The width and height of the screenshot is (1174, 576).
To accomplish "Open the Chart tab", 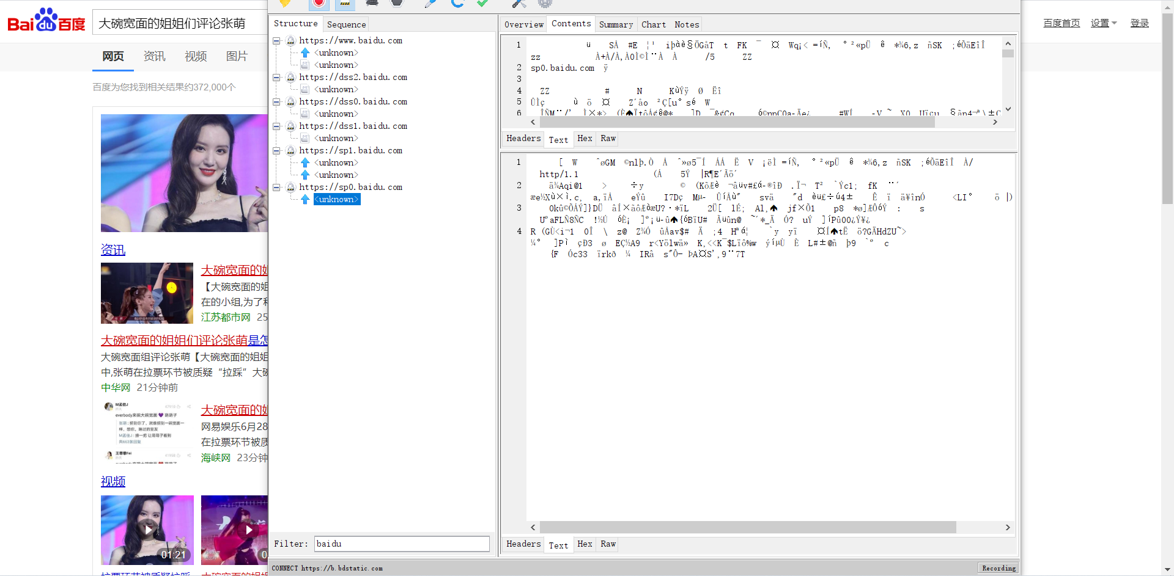I will click(x=654, y=24).
